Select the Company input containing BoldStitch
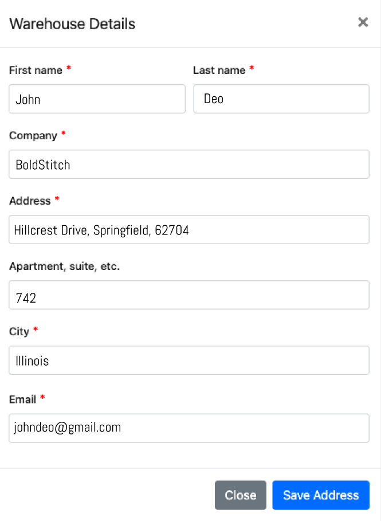Viewport: 381px width, 521px height. (x=189, y=164)
